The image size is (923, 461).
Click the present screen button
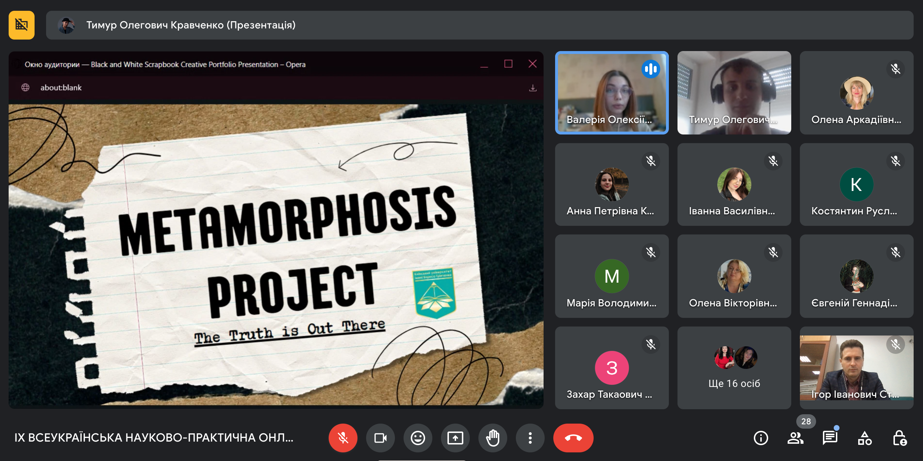(455, 438)
